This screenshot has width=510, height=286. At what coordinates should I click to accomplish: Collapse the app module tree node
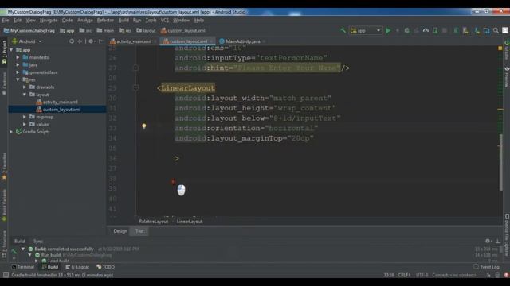tap(11, 50)
